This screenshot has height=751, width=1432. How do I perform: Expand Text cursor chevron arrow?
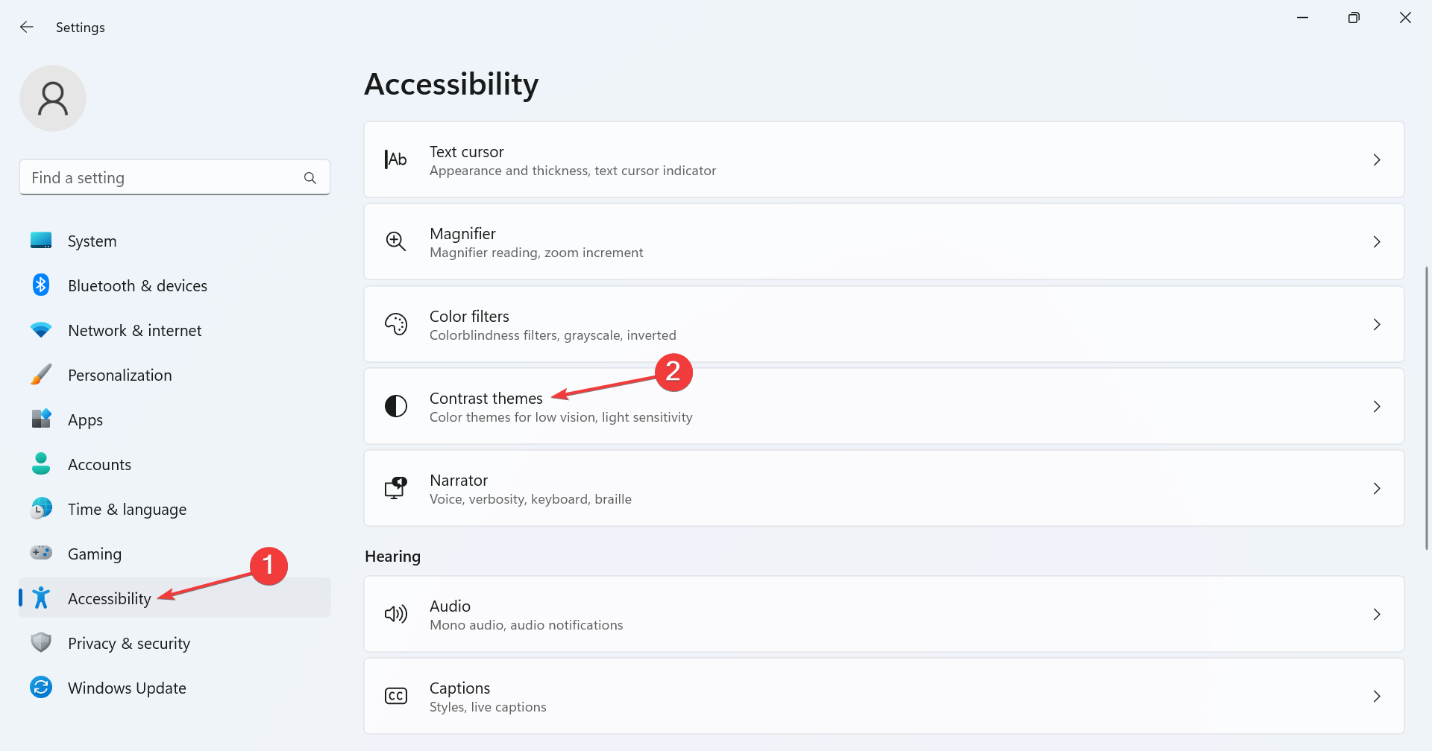(x=1377, y=159)
